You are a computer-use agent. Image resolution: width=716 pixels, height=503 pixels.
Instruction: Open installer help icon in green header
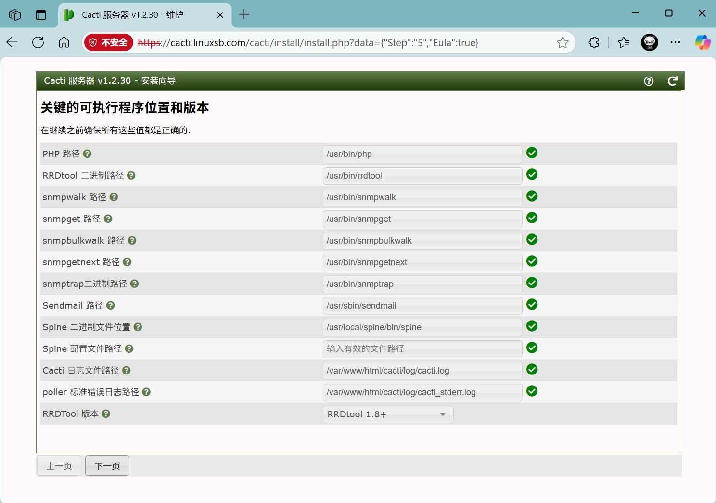(x=649, y=81)
